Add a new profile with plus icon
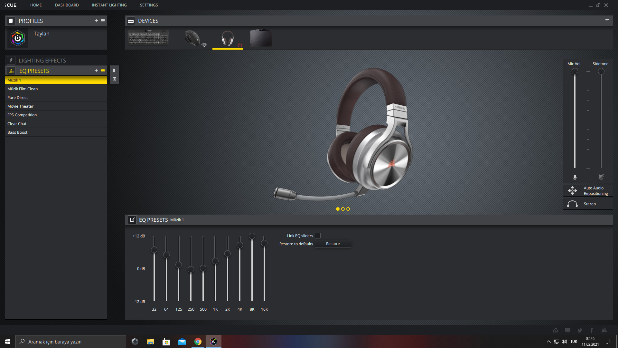The image size is (618, 348). click(96, 21)
